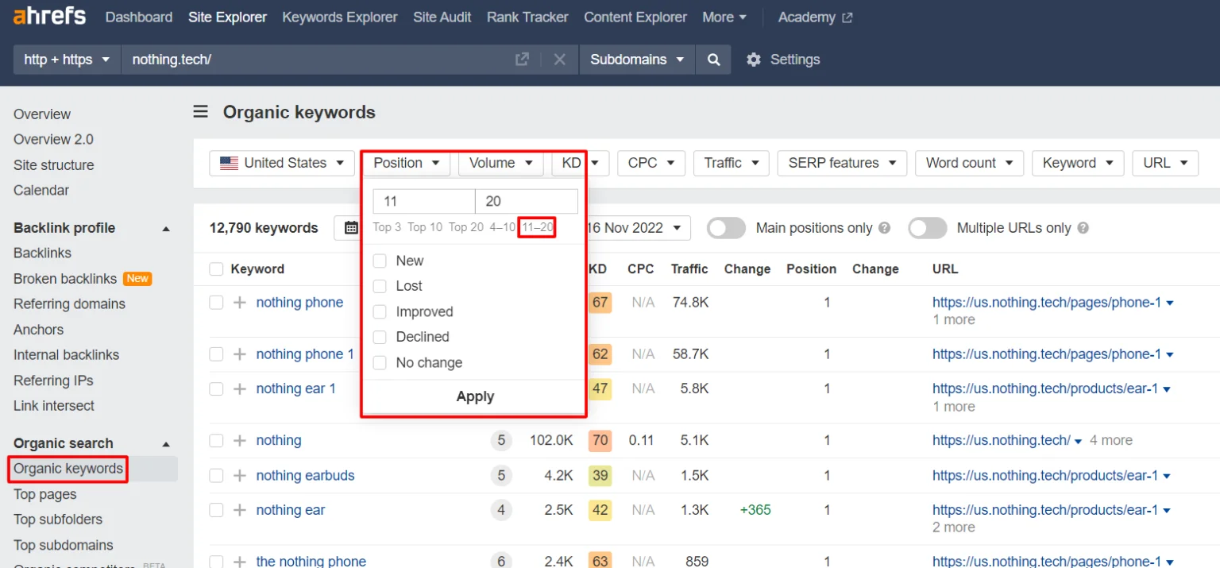Click plus icon for nothing phone 1

[240, 354]
